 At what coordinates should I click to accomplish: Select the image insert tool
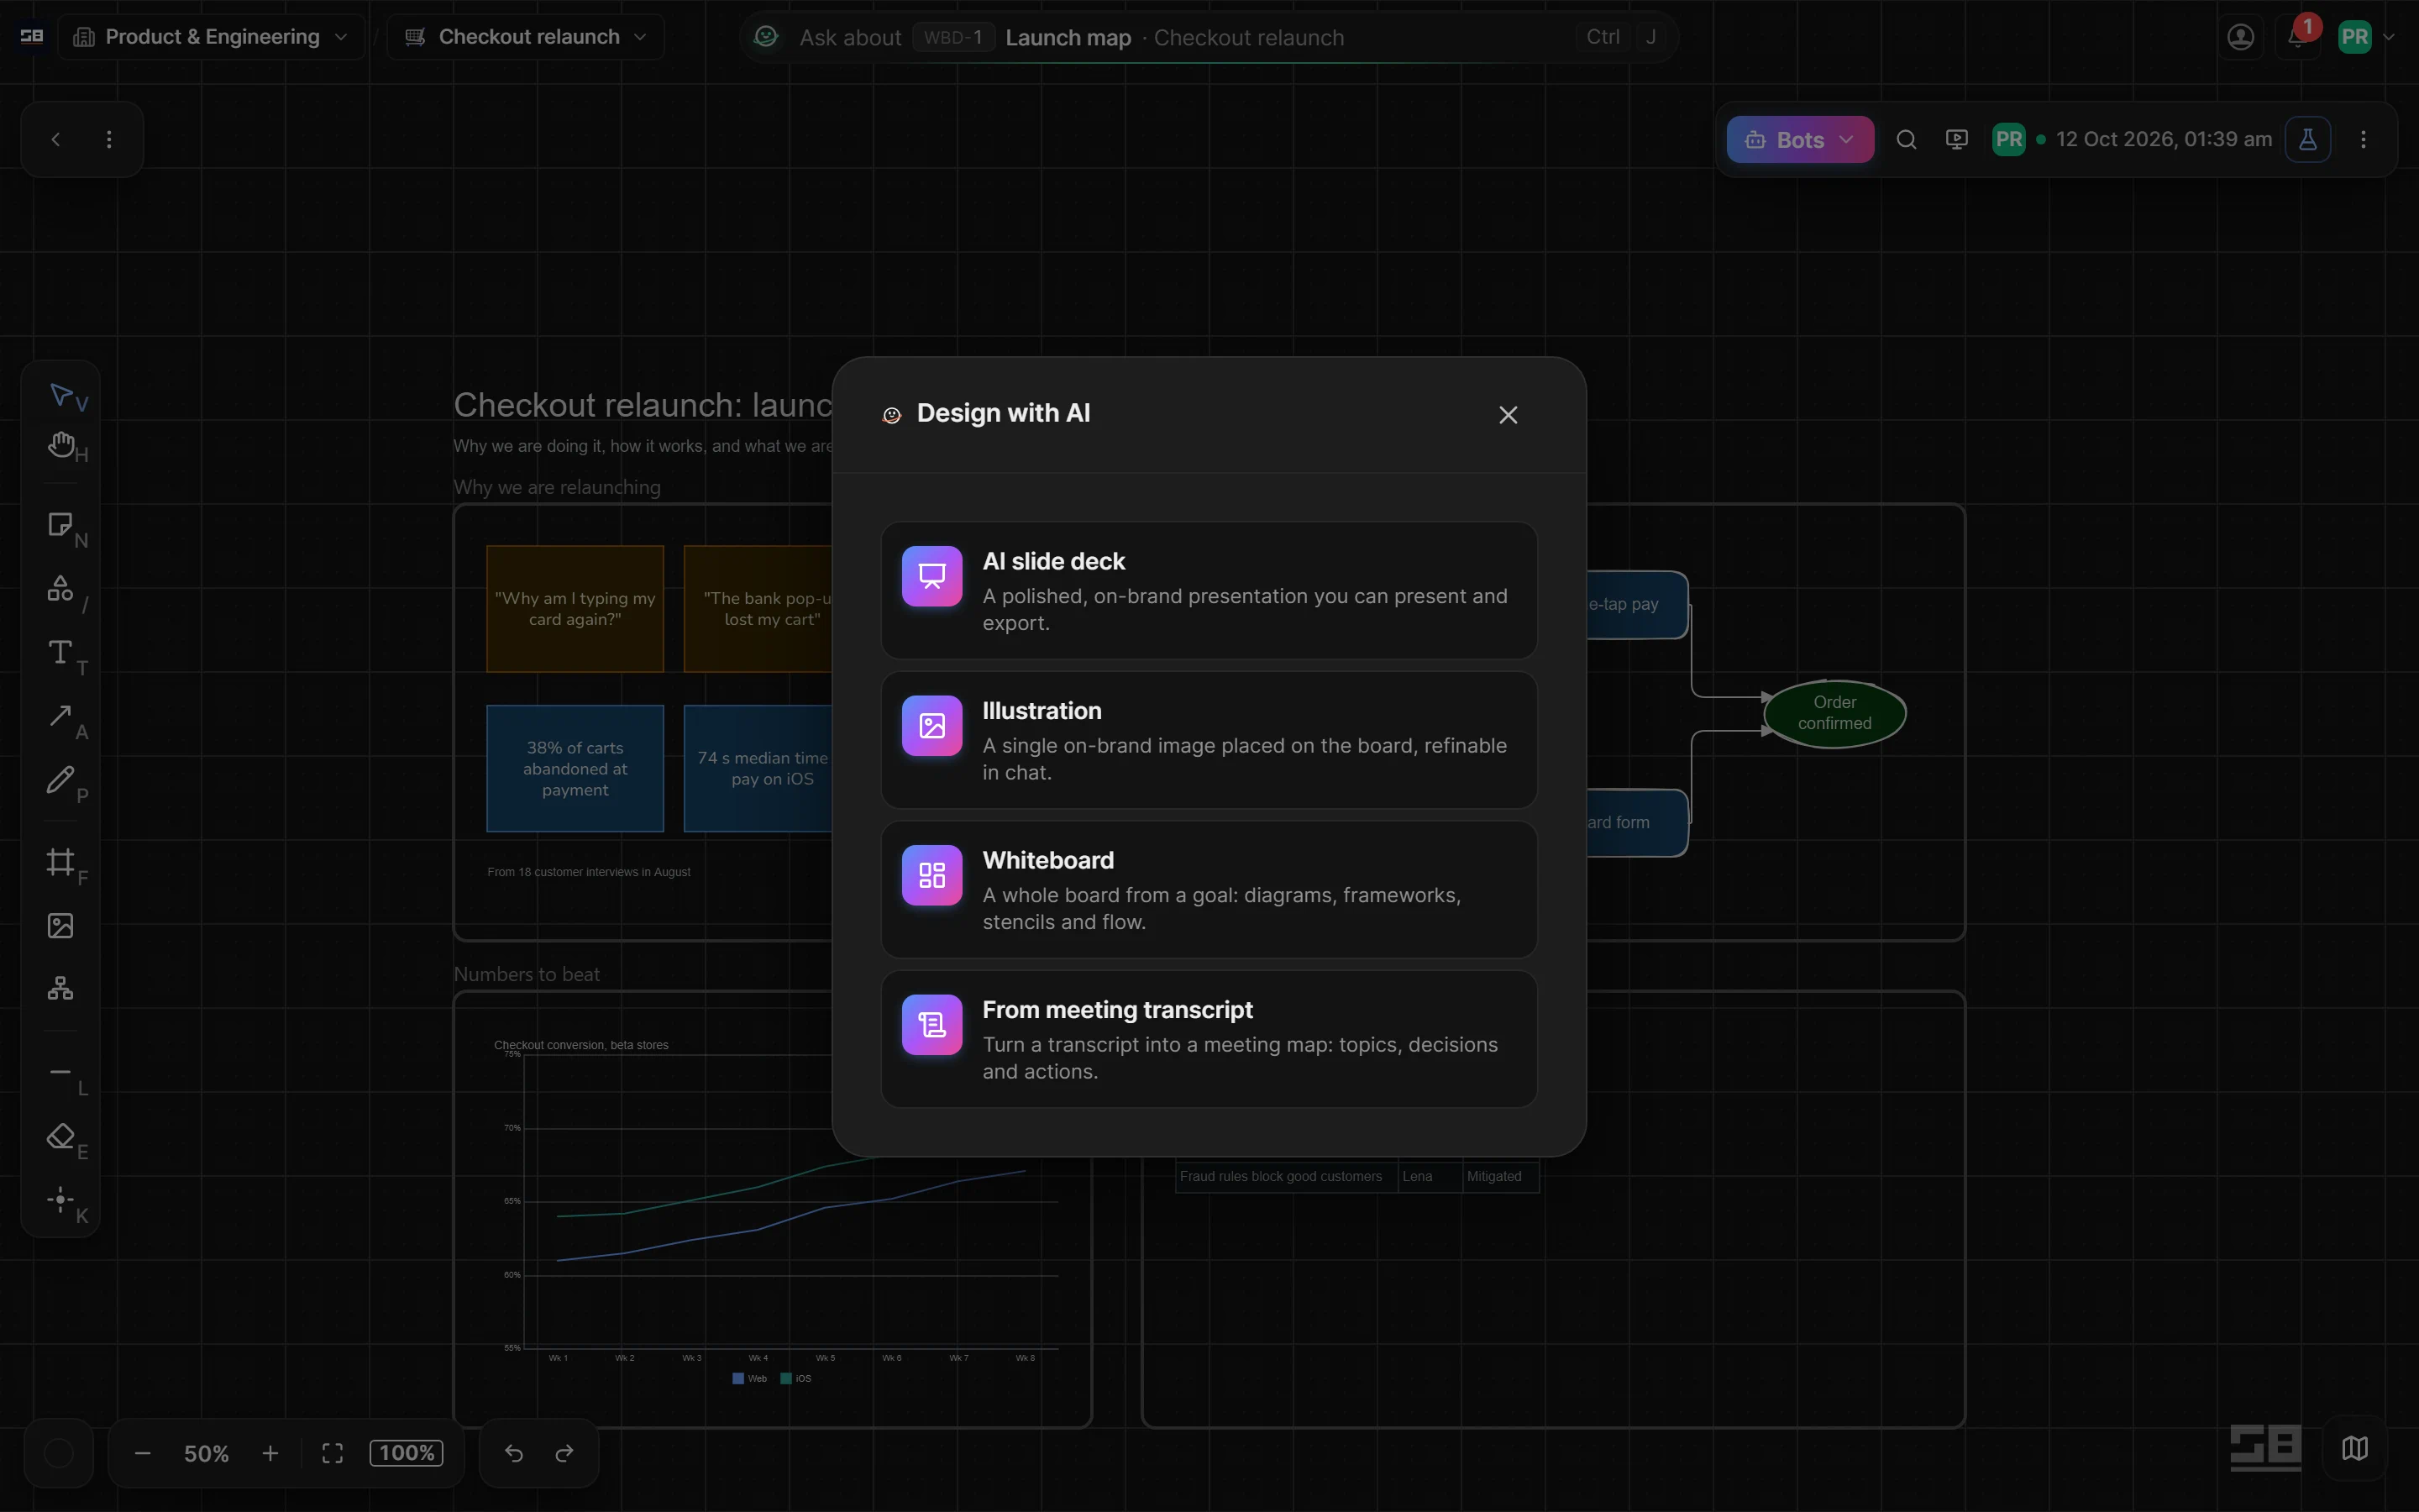[61, 926]
